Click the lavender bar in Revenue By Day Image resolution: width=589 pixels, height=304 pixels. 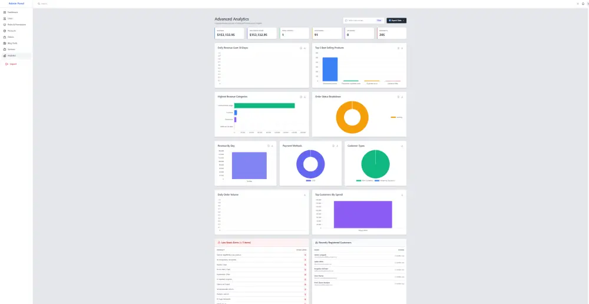[249, 166]
